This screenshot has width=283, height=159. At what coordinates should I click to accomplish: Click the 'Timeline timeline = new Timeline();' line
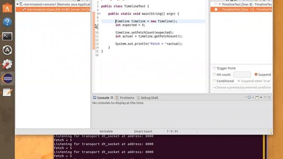point(146,21)
